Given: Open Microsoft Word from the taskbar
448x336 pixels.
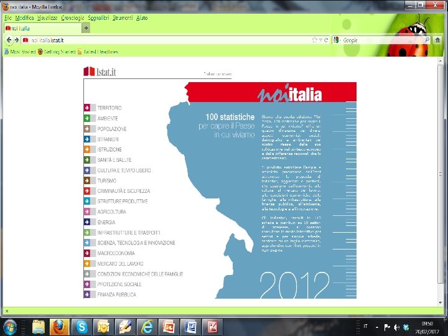Looking at the screenshot, I should [x=190, y=327].
